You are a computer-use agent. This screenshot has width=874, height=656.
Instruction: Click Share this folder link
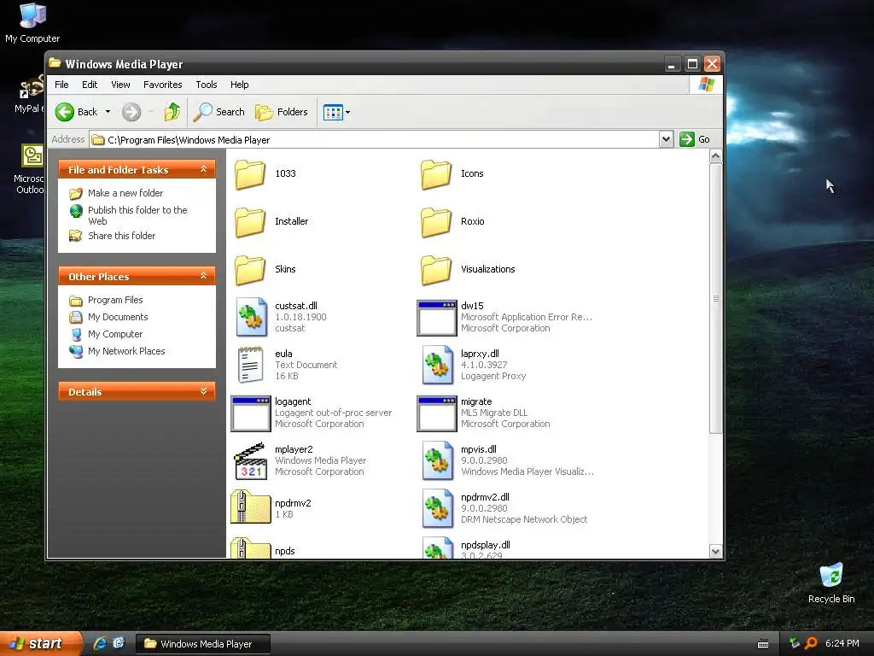(121, 236)
